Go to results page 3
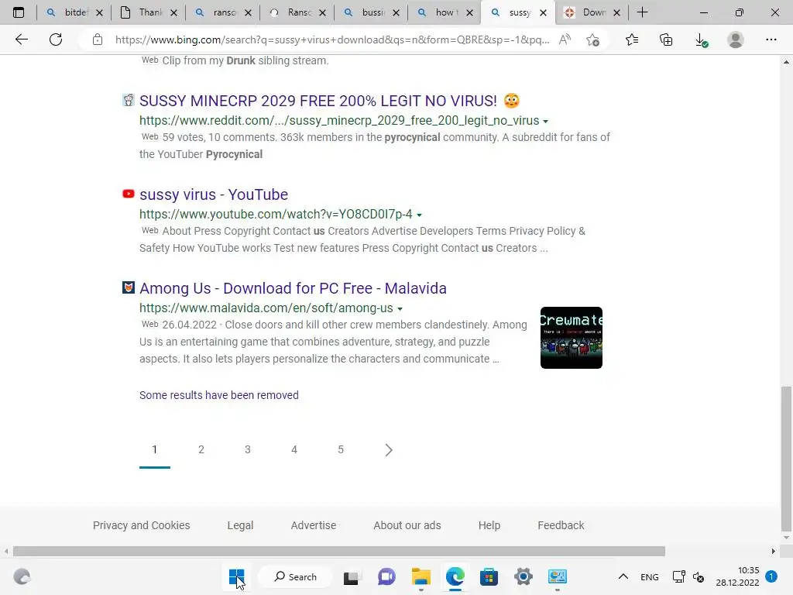The width and height of the screenshot is (793, 595). 248,449
